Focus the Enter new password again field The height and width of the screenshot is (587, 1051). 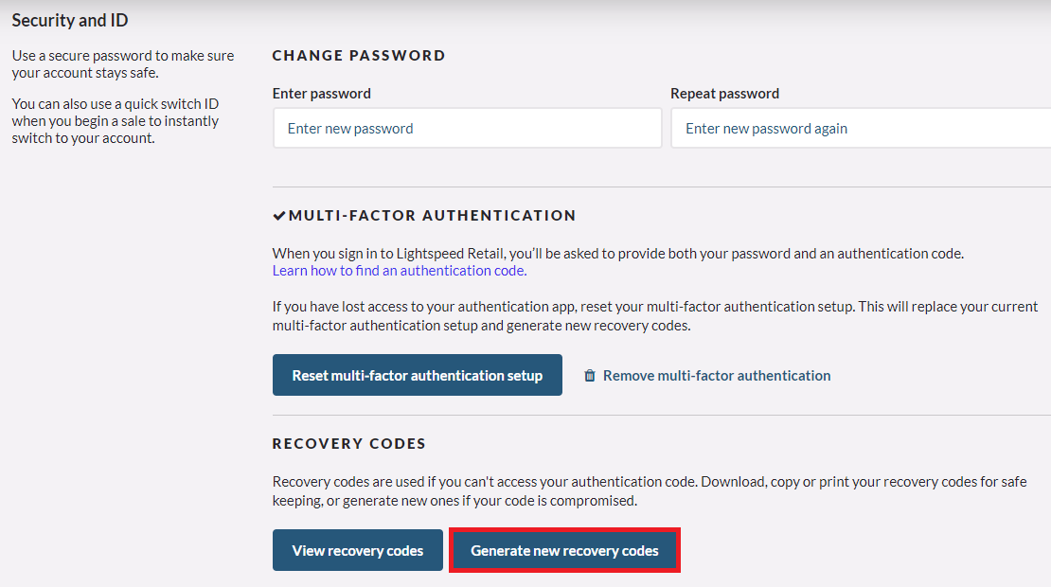click(x=862, y=128)
